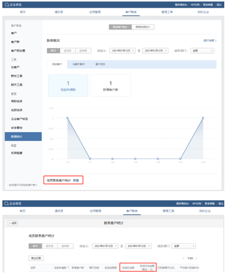Sort by 发起申请数 column arrow icon
The height and width of the screenshot is (277, 228).
(x=68, y=268)
